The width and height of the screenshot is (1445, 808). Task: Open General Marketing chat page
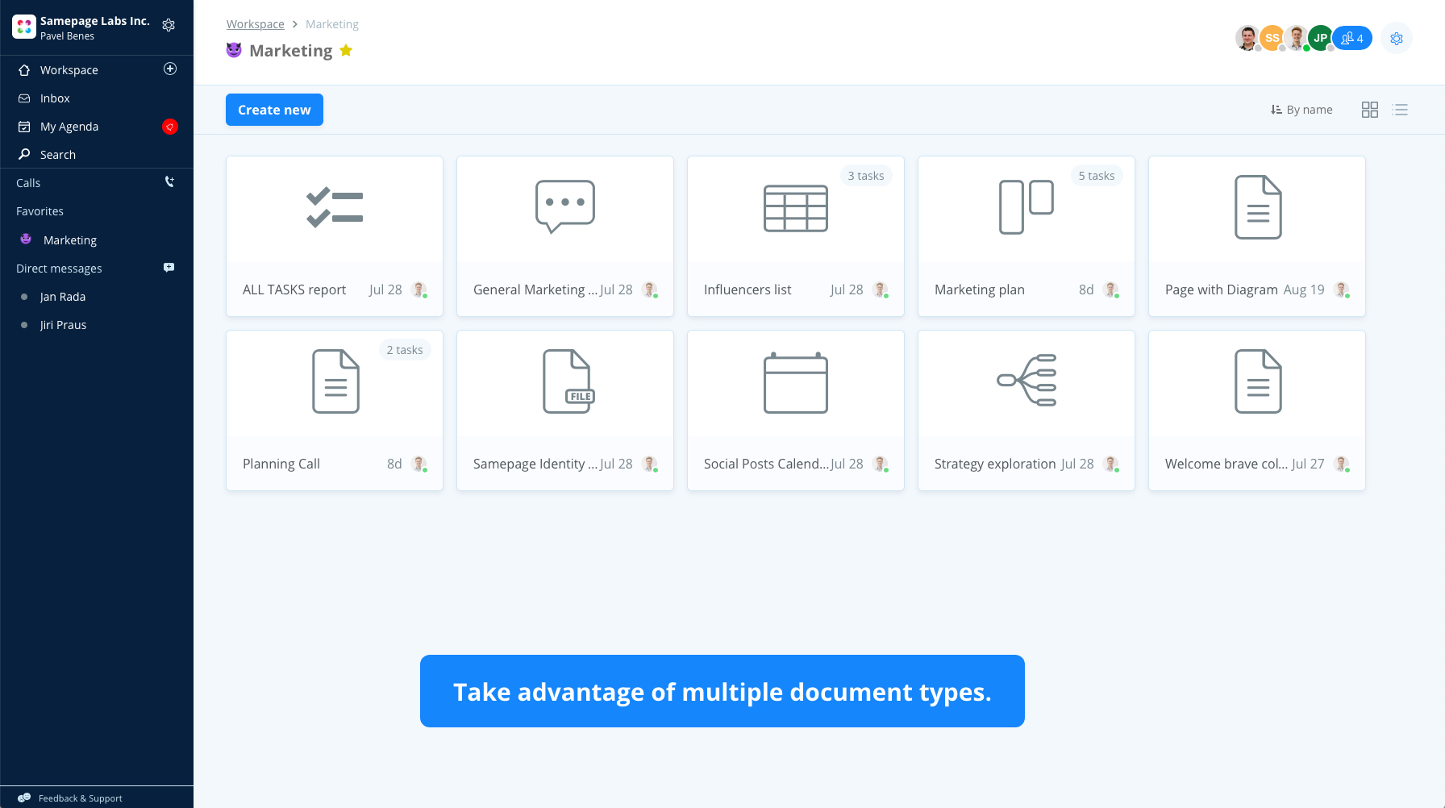(x=535, y=289)
